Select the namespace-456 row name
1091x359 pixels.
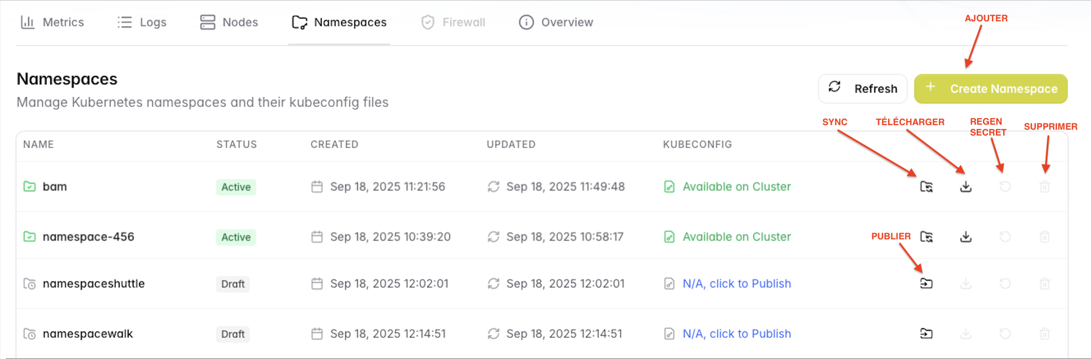(x=88, y=237)
